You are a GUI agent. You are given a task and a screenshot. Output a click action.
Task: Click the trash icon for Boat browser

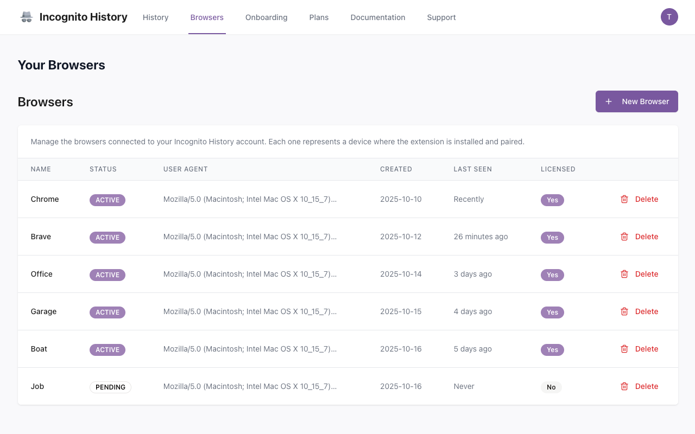(624, 349)
